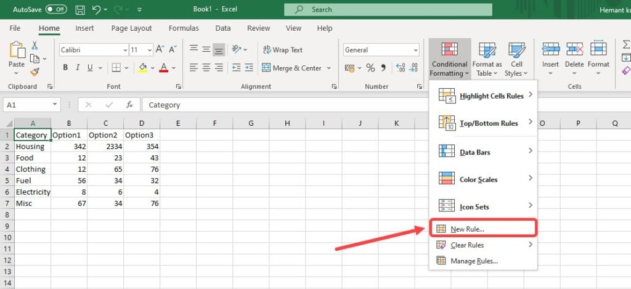Apply Bold formatting
This screenshot has height=289, width=631.
click(65, 68)
